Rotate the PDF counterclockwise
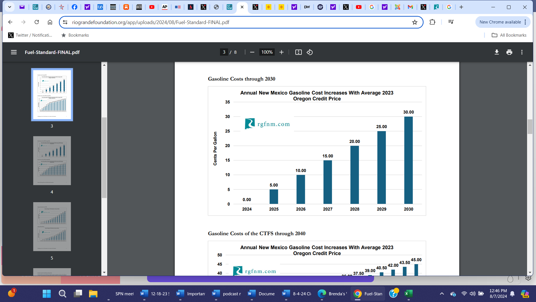Screen dimensions: 536x302 pyautogui.click(x=310, y=52)
